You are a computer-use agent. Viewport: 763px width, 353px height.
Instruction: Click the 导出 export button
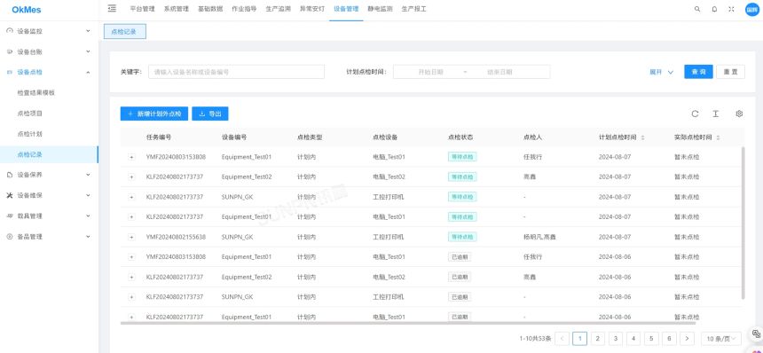click(x=210, y=114)
